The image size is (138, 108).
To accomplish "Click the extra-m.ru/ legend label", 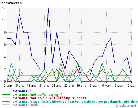I will (22, 91).
